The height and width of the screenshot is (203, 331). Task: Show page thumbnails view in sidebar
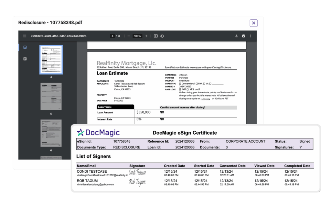coord(25,47)
